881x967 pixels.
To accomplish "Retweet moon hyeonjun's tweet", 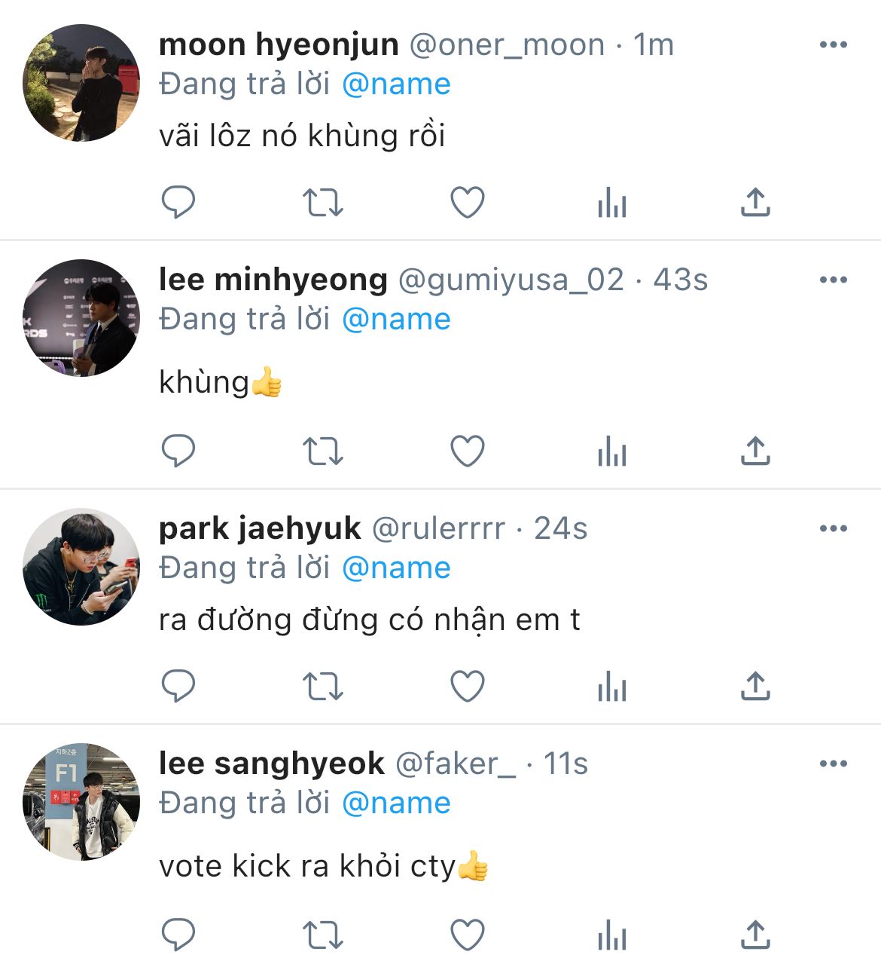I will click(322, 202).
